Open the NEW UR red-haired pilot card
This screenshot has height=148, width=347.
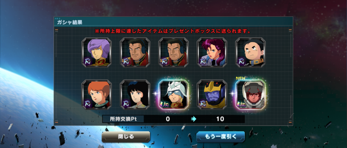250,95
